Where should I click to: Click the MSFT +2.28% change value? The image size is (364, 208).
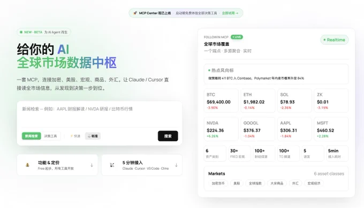323,137
